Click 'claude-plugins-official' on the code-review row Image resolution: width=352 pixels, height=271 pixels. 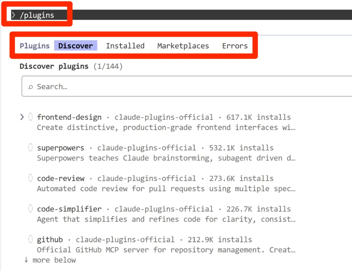click(146, 178)
